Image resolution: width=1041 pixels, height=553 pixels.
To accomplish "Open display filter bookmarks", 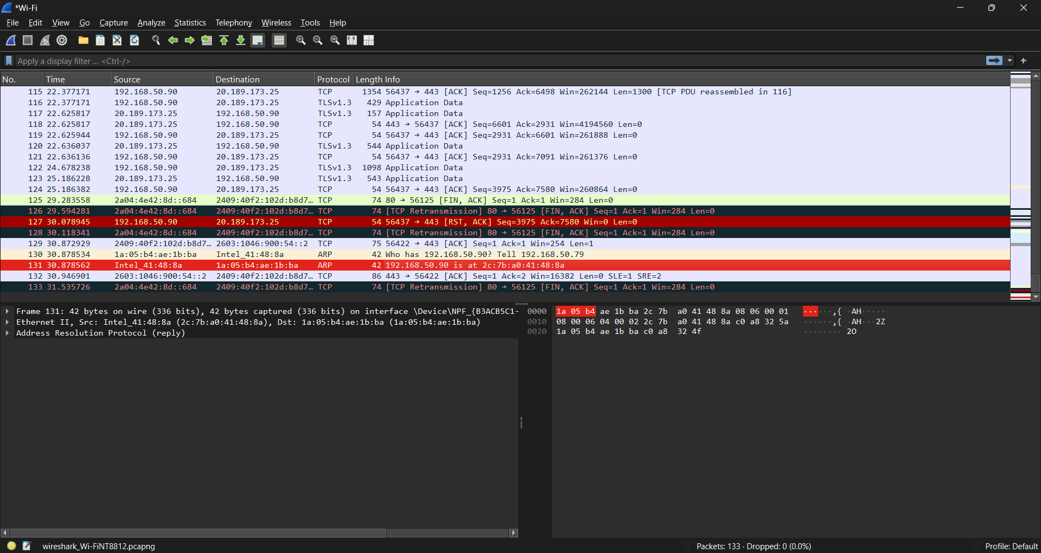I will point(9,61).
